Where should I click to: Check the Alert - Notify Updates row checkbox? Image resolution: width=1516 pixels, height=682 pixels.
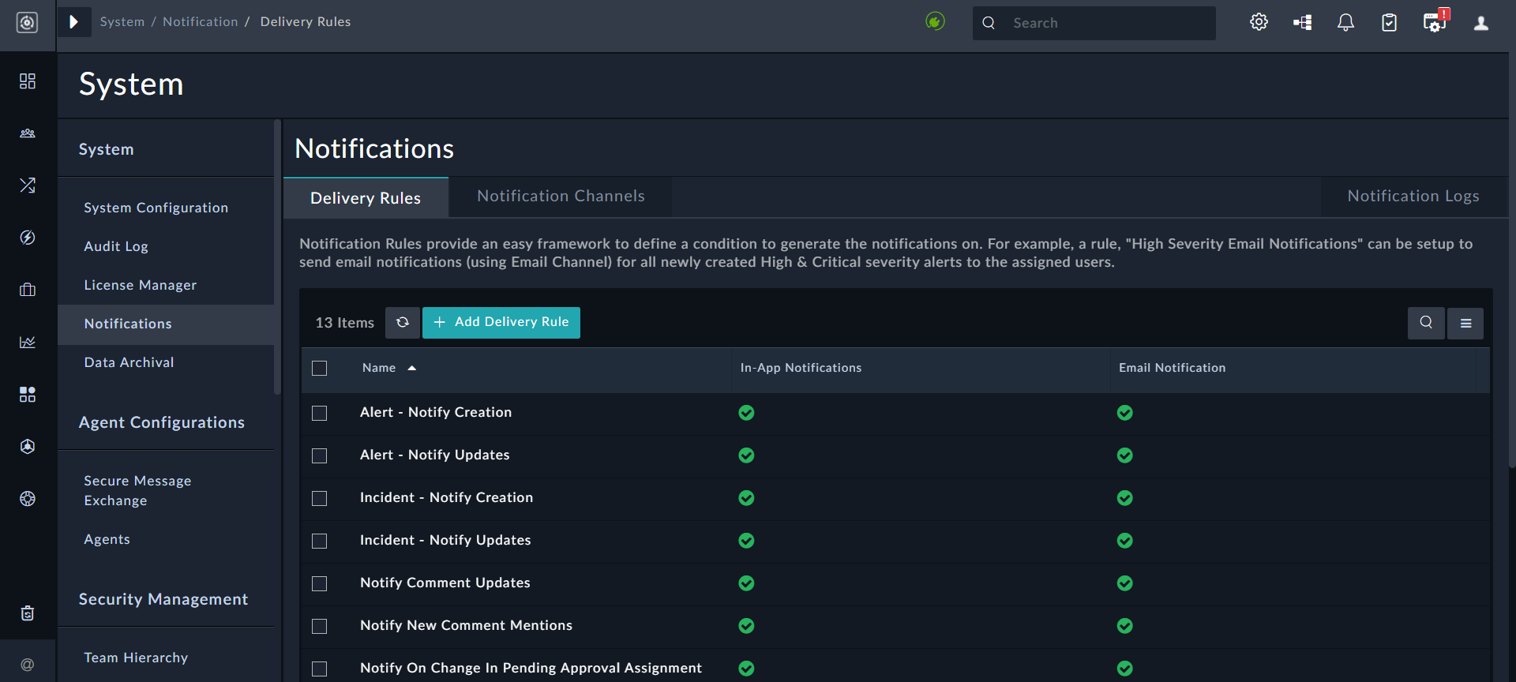point(320,456)
